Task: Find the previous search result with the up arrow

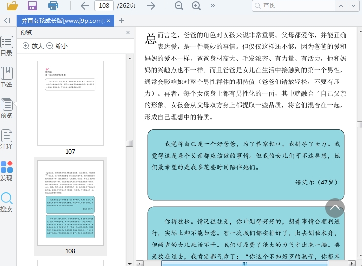Action: click(x=341, y=6)
